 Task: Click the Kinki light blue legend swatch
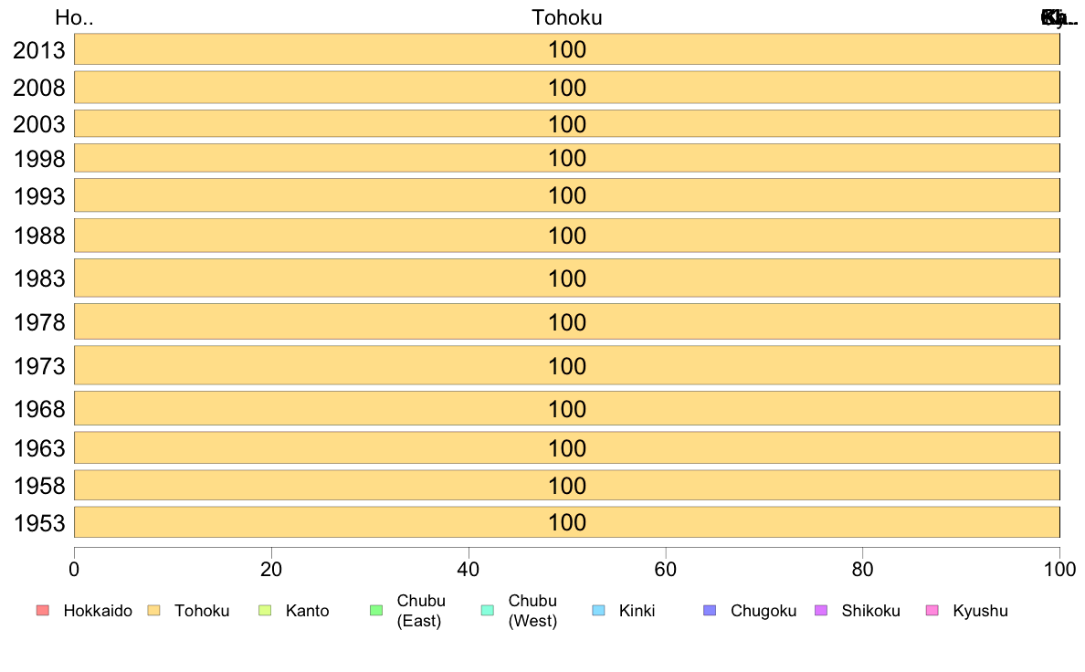(598, 611)
